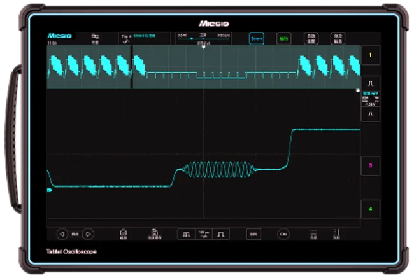Tap the fine-adjust right arrow

coord(88,234)
